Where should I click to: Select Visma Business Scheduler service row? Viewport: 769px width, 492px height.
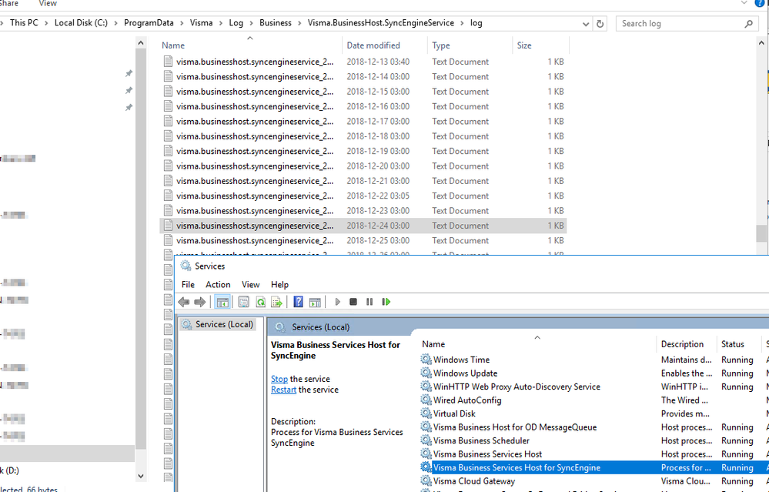pyautogui.click(x=593, y=440)
